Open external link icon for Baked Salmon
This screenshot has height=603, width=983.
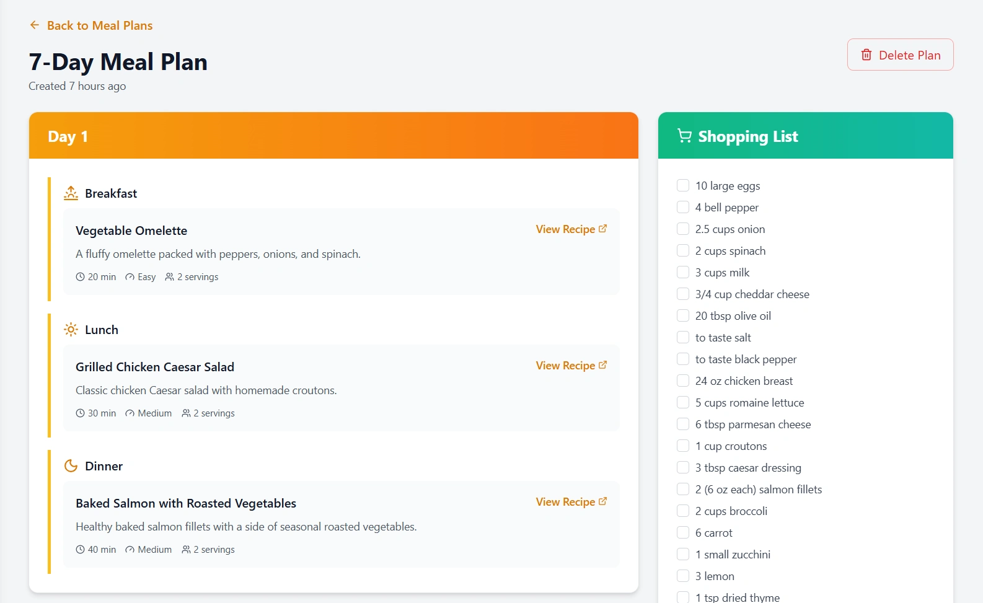(x=603, y=501)
